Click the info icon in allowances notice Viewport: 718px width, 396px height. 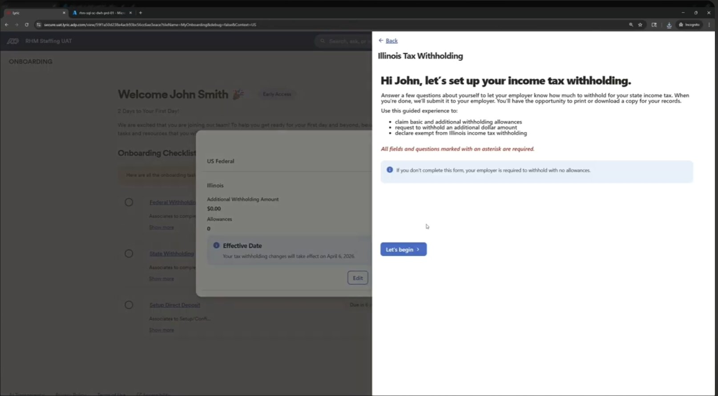390,170
